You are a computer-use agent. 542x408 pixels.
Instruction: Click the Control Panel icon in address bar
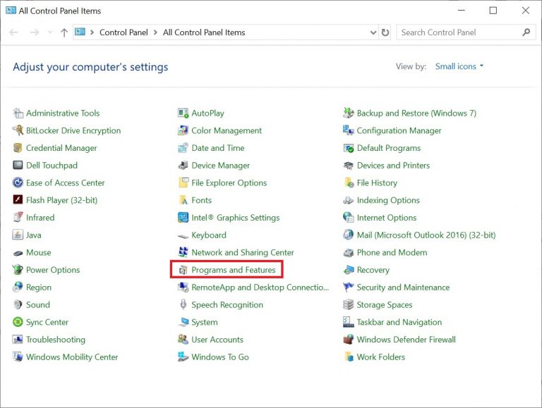click(x=80, y=32)
